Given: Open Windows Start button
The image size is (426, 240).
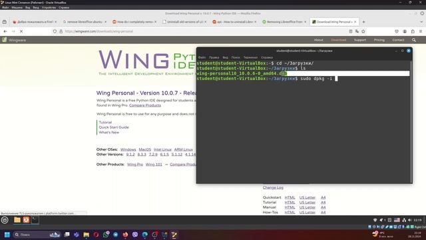Looking at the screenshot, I should point(7,235).
